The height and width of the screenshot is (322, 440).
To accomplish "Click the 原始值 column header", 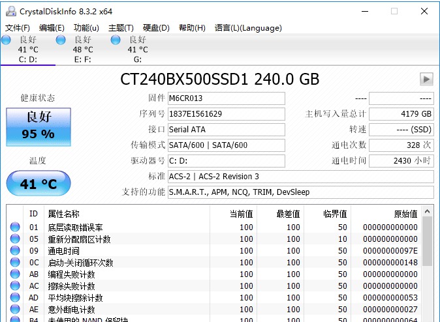I will pos(386,214).
